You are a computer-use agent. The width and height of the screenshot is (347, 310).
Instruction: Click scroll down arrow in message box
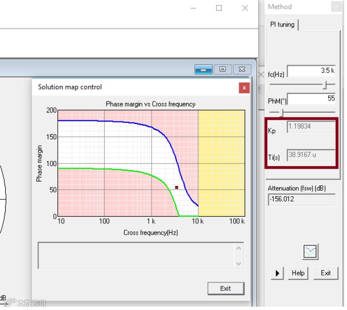[238, 263]
